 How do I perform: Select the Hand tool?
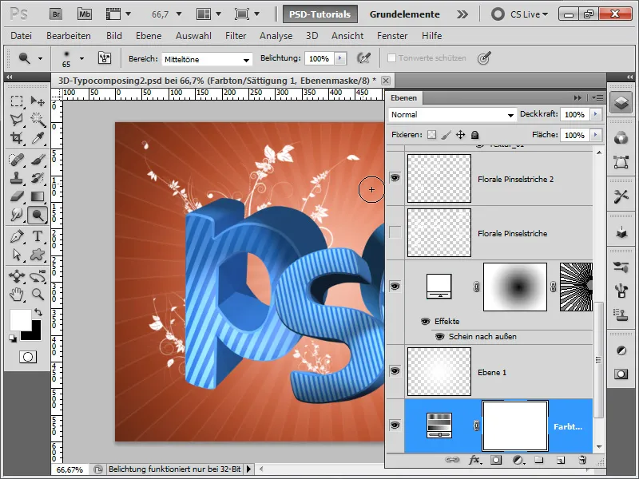17,295
